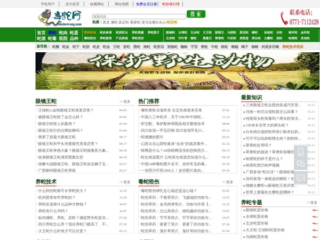Open article 蛇缠腰的图片
This screenshot has height=240, width=320.
click(152, 137)
